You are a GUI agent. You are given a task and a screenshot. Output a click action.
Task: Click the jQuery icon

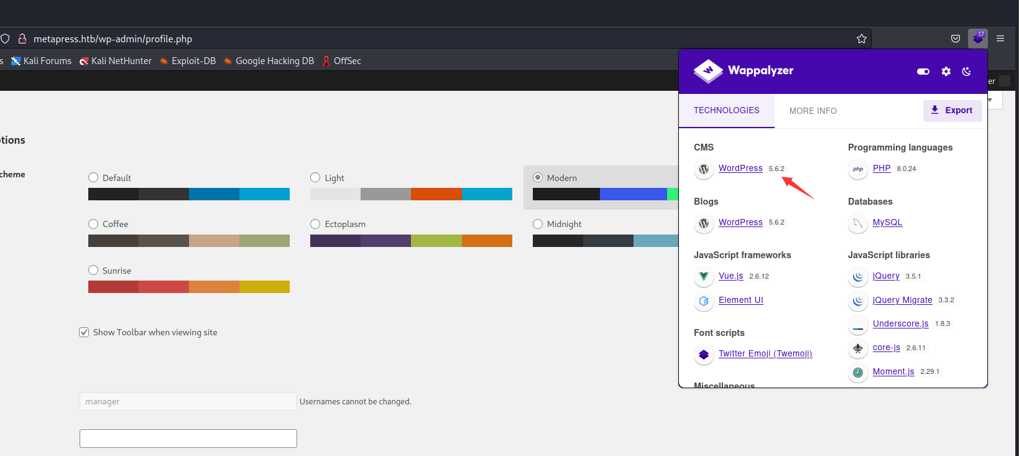pos(858,276)
